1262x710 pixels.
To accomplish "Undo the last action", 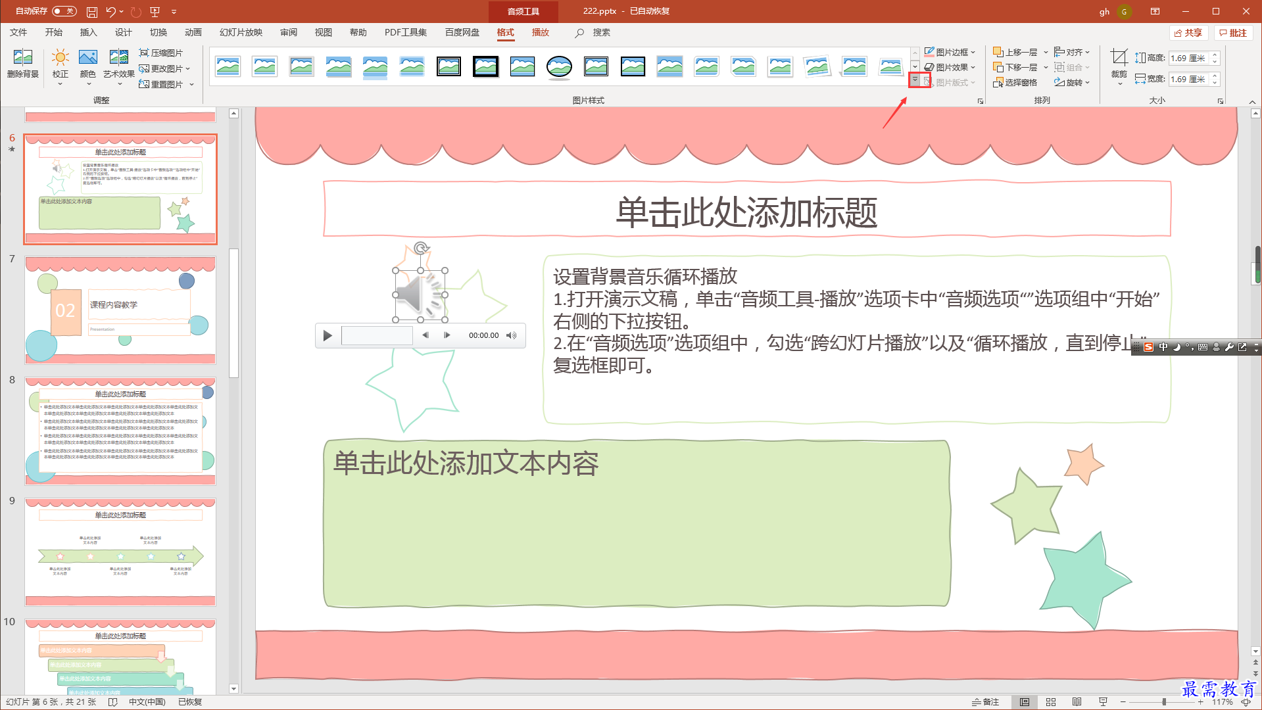I will pyautogui.click(x=110, y=12).
